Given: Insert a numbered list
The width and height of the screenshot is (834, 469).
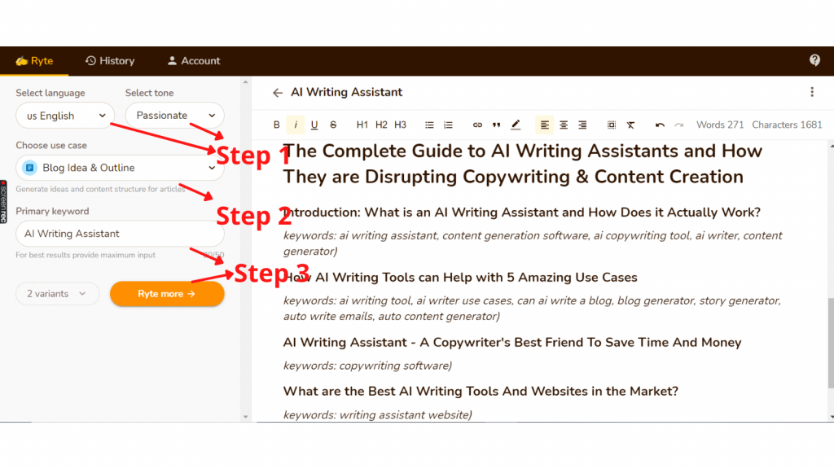Looking at the screenshot, I should click(449, 125).
